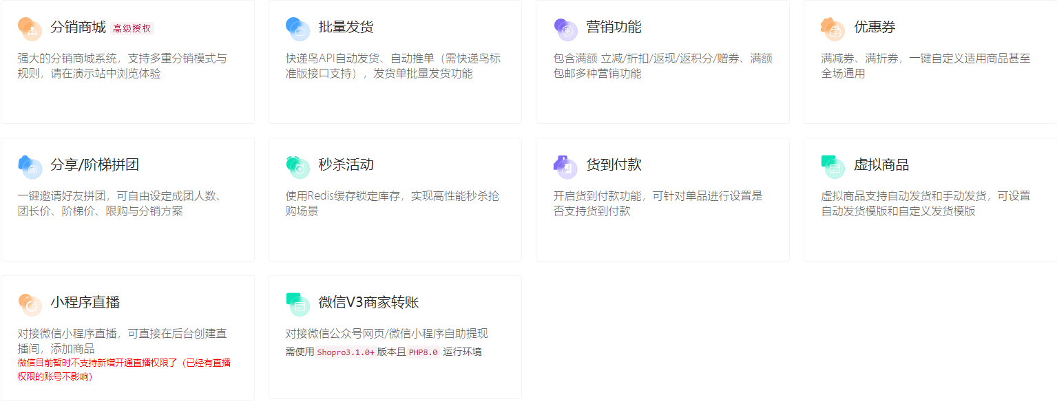
Task: Click the purple 货到付款 card icon
Action: [x=565, y=166]
